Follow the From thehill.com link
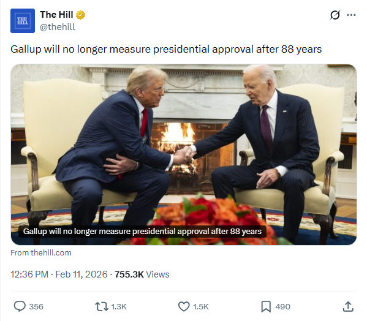The width and height of the screenshot is (367, 321). pyautogui.click(x=41, y=253)
